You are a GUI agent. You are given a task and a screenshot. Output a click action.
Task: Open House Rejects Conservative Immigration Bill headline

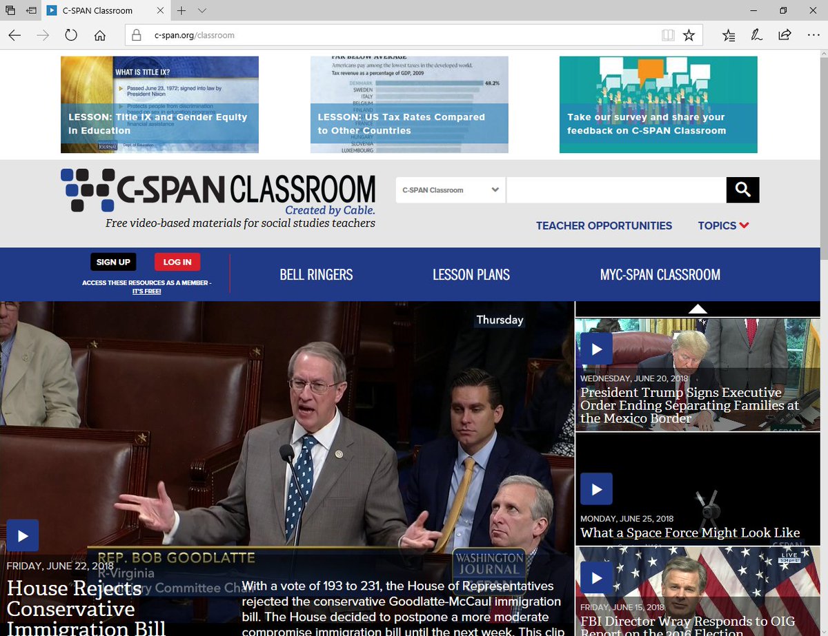(x=86, y=608)
